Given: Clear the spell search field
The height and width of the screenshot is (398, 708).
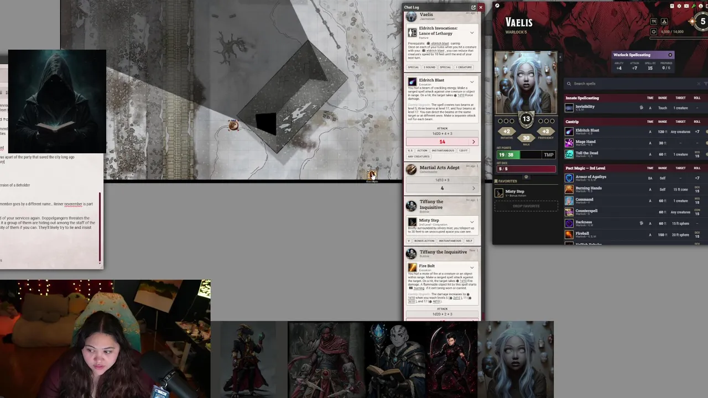Looking at the screenshot, I should pyautogui.click(x=698, y=83).
